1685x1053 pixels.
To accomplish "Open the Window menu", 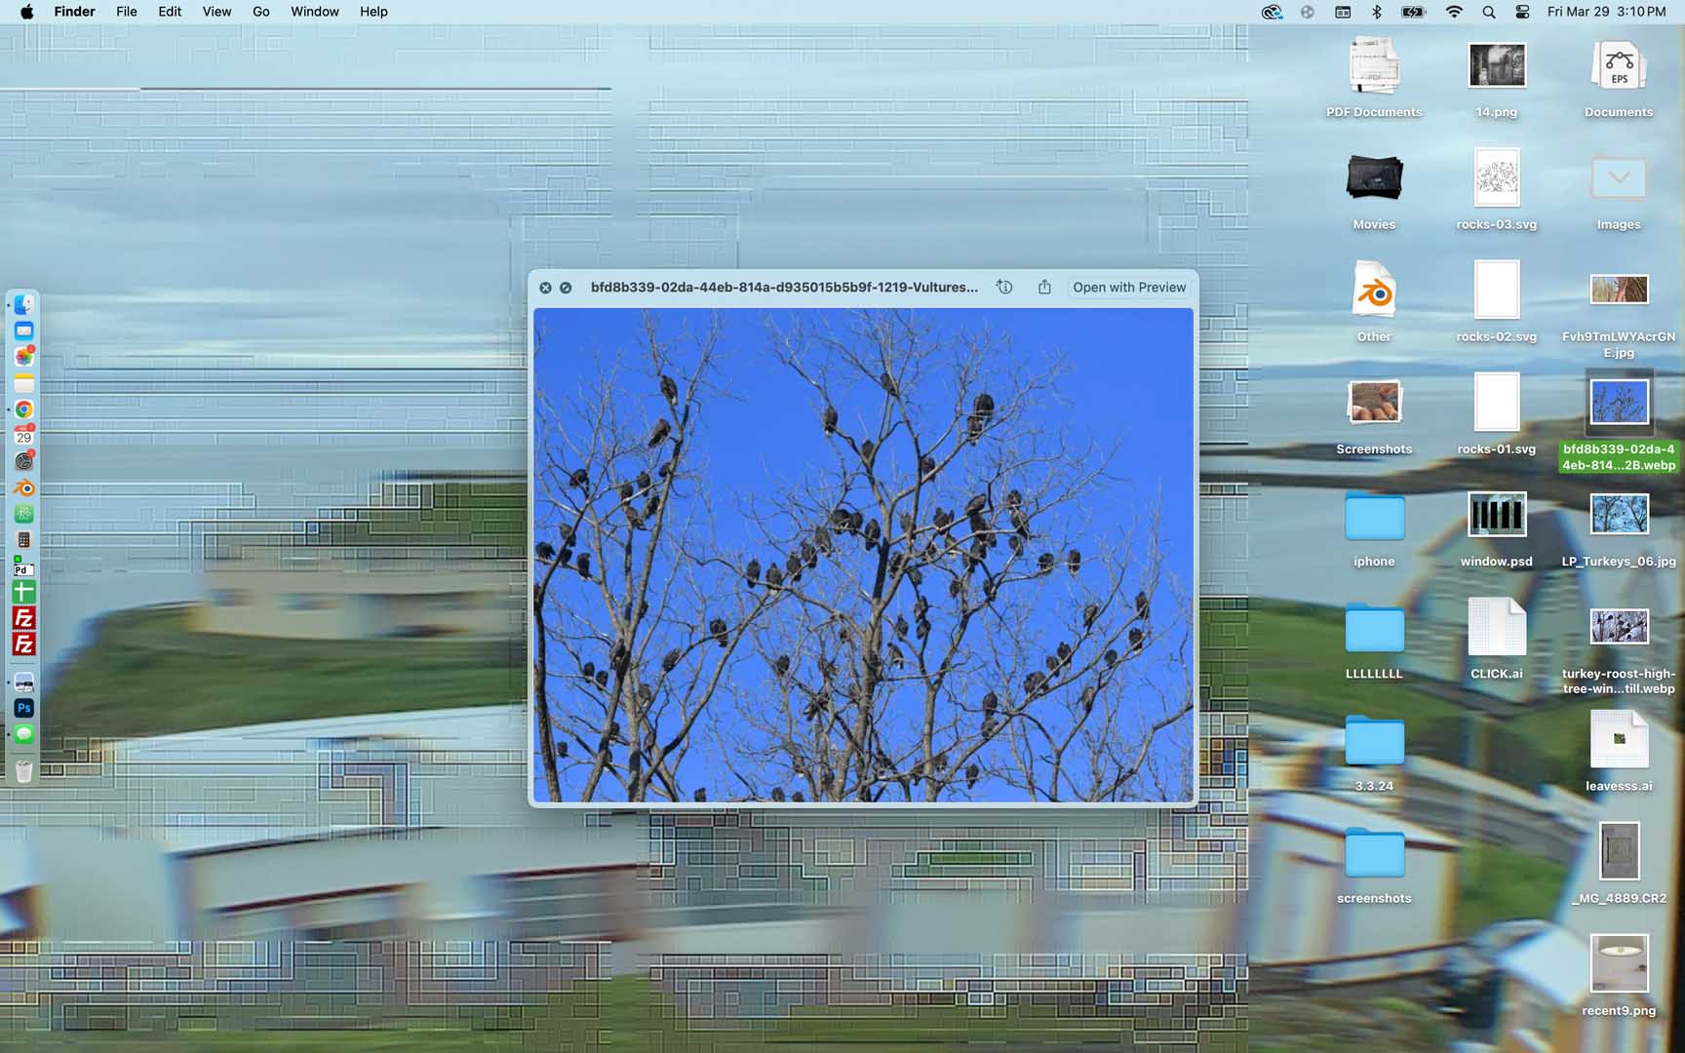I will coord(315,12).
